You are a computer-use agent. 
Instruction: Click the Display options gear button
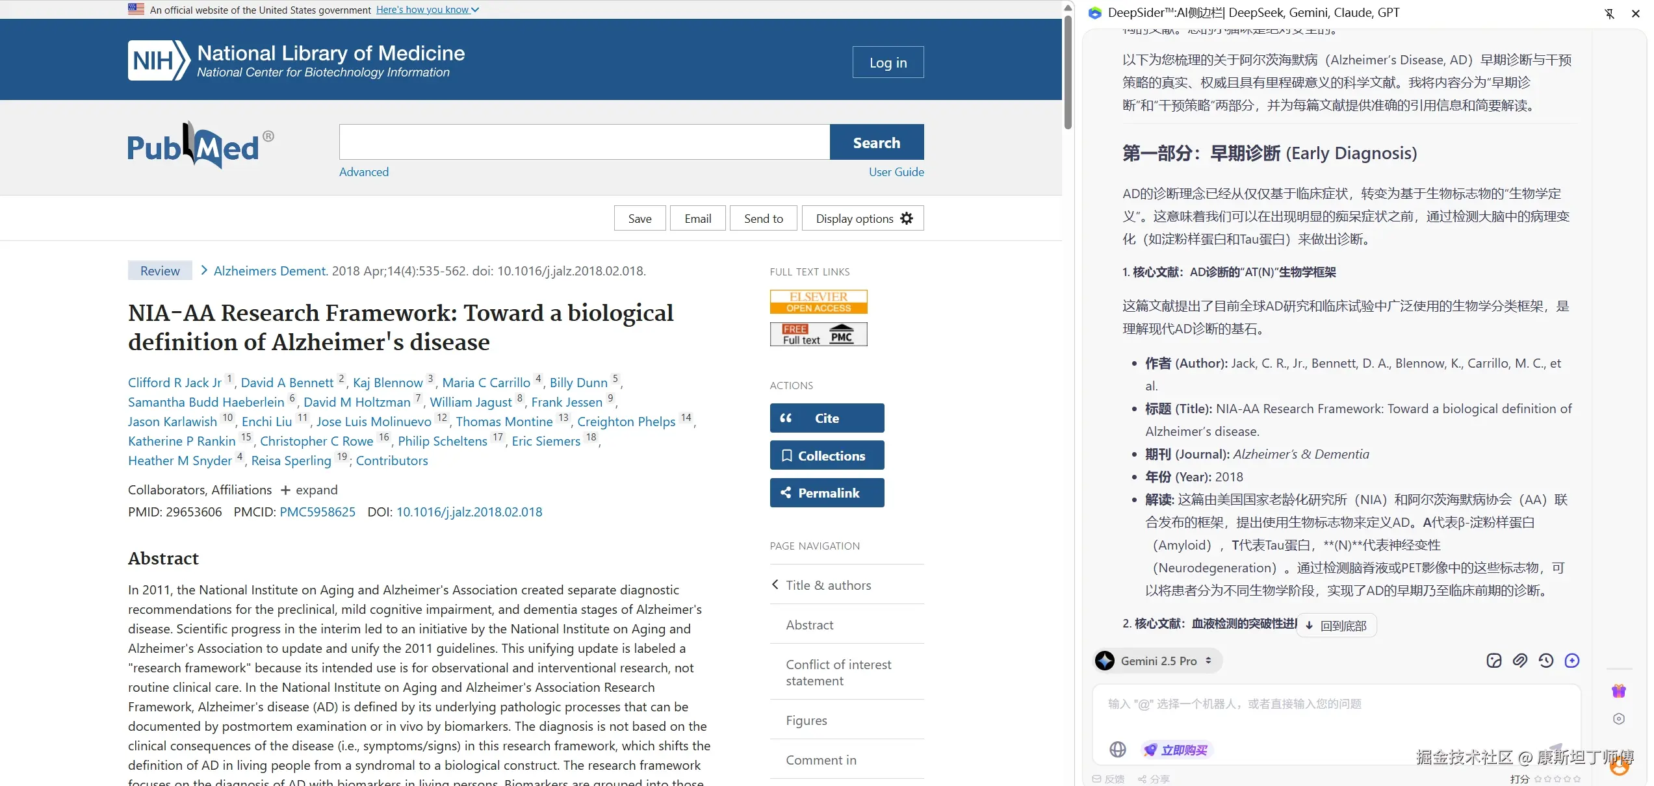coord(862,218)
